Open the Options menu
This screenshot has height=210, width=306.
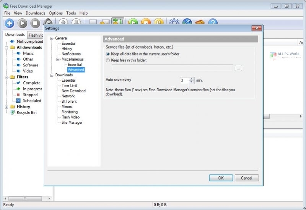click(x=55, y=13)
